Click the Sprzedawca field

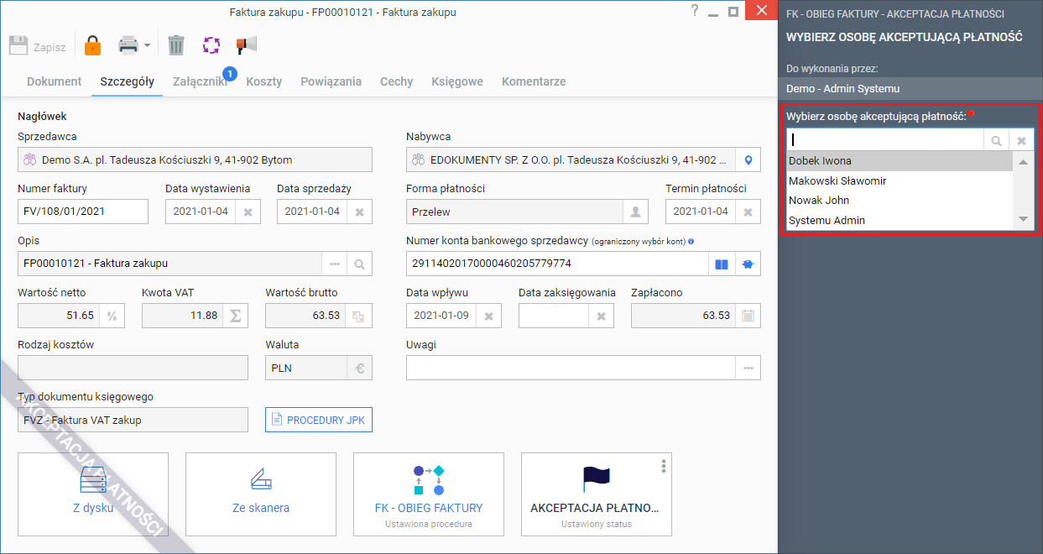coord(195,159)
